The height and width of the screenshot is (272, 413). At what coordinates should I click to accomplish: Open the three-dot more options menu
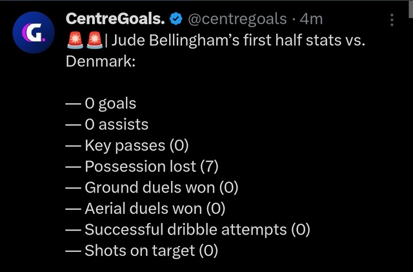[392, 20]
